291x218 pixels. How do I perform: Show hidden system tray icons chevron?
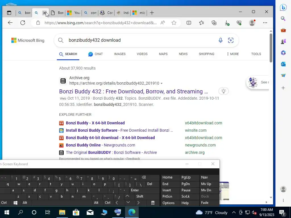click(x=234, y=212)
